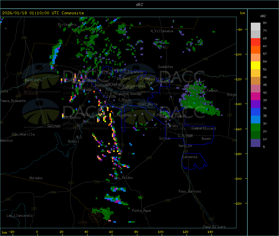Image resolution: width=279 pixels, height=236 pixels.
Task: Click the 'R_Padre' location label
Action: (x=178, y=116)
